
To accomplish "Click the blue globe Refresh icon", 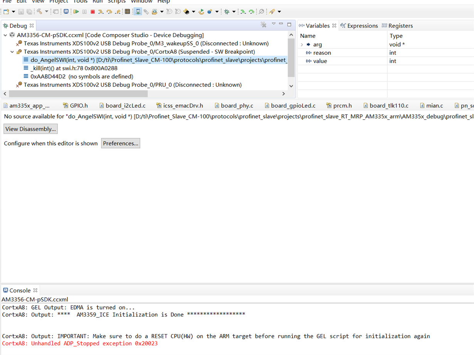I will coord(210,12).
